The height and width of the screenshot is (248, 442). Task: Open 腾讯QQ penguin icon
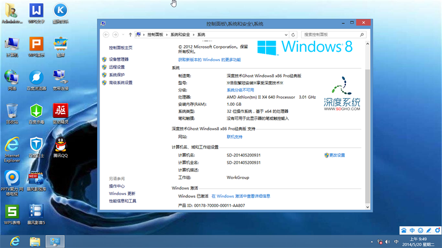pyautogui.click(x=60, y=147)
